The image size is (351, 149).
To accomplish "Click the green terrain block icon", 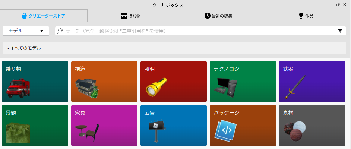I will coord(18,133).
